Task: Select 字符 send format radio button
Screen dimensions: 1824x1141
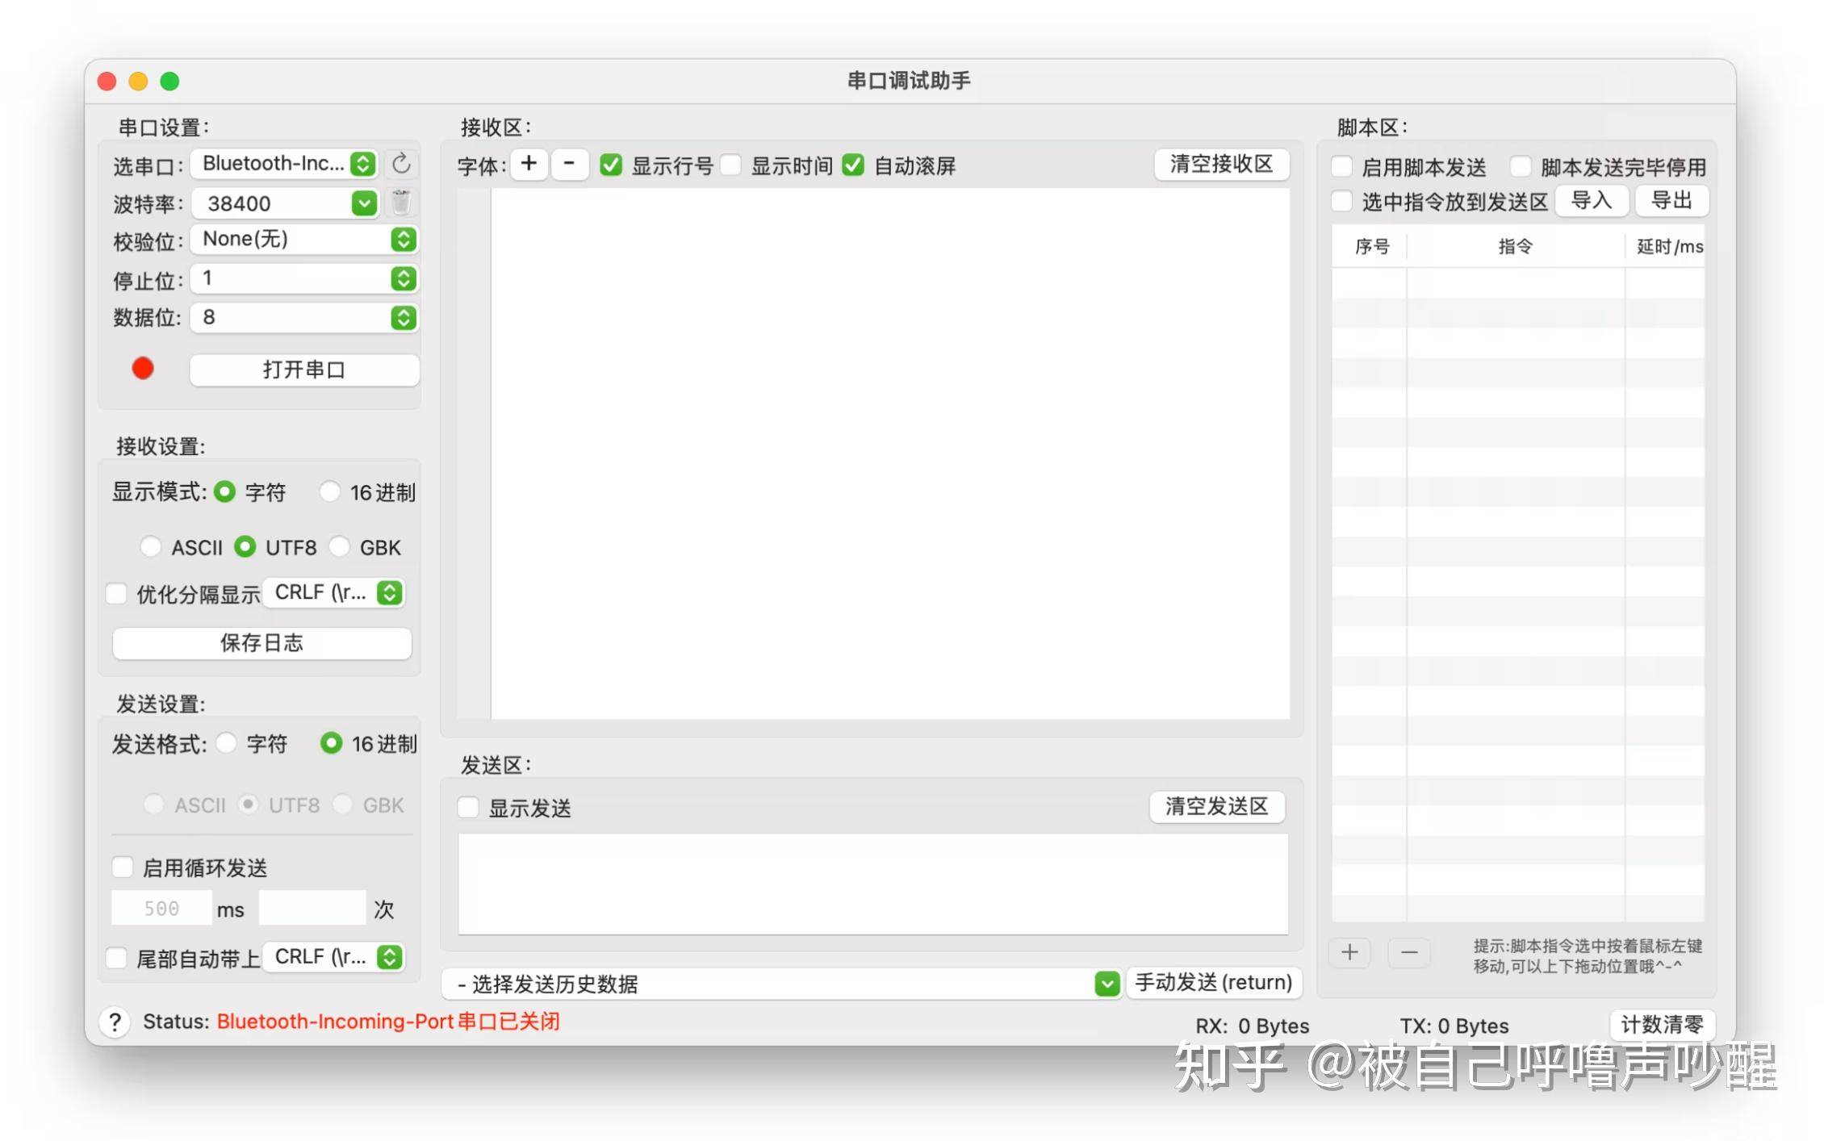Action: (x=226, y=743)
